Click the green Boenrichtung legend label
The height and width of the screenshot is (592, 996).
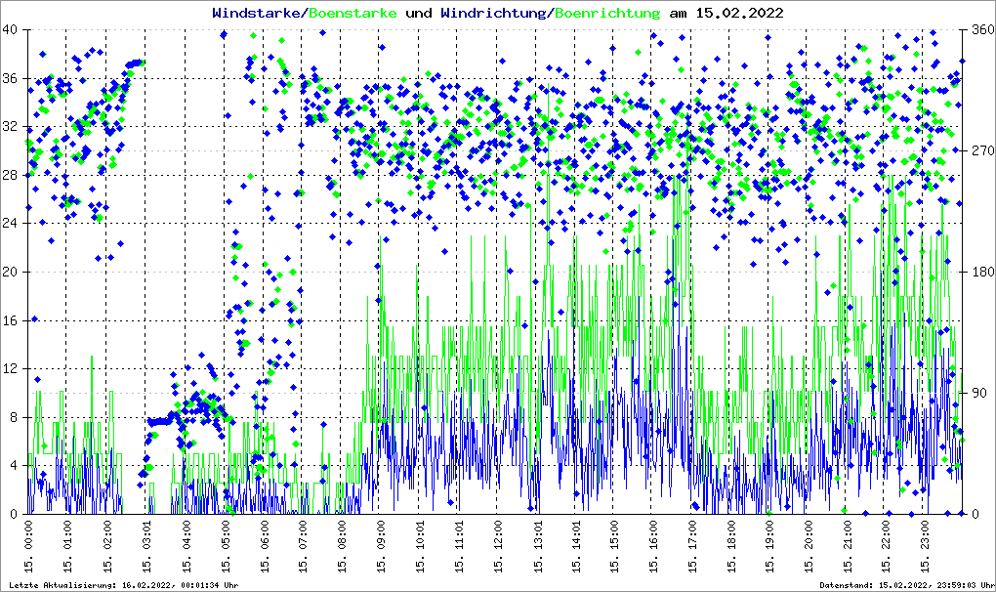[608, 14]
